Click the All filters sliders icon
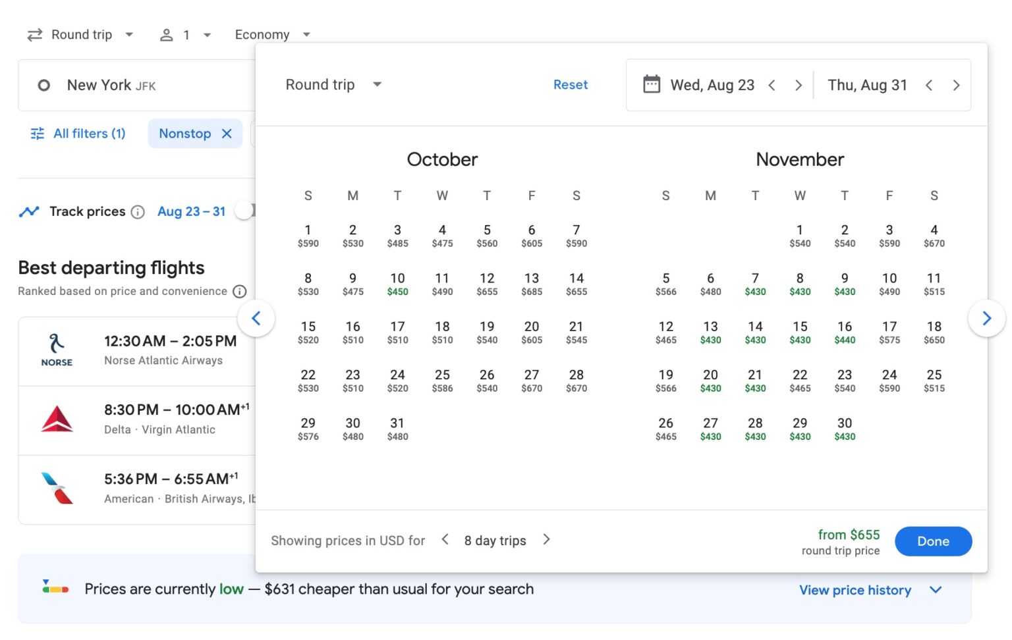 pos(38,133)
